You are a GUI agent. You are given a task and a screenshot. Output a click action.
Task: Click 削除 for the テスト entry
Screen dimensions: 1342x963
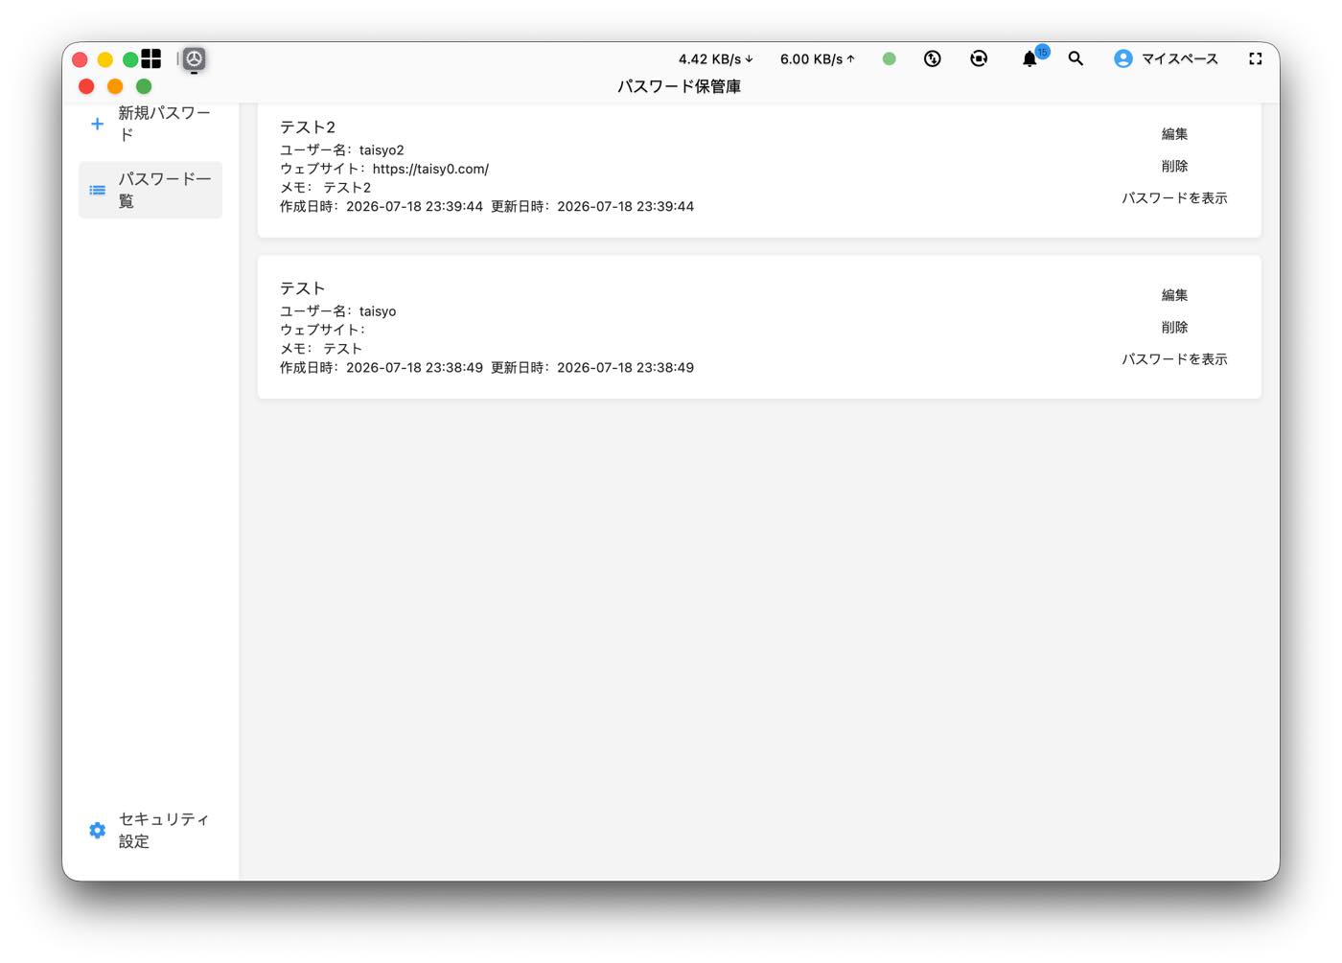tap(1174, 327)
